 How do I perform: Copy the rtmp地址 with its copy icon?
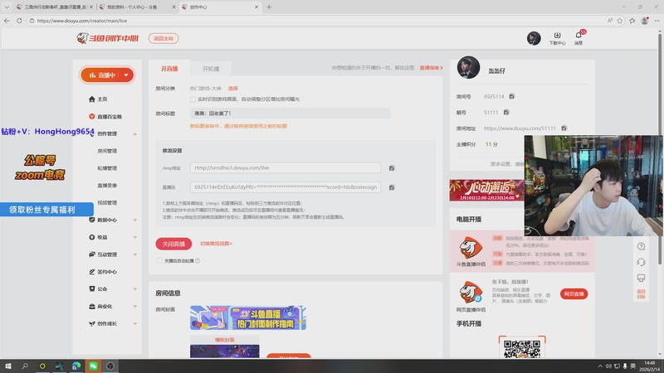point(392,167)
